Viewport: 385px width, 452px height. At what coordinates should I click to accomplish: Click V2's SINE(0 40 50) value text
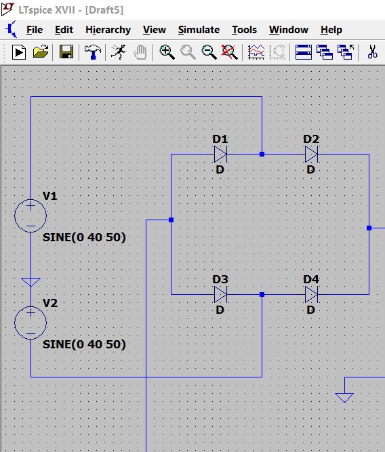[84, 344]
